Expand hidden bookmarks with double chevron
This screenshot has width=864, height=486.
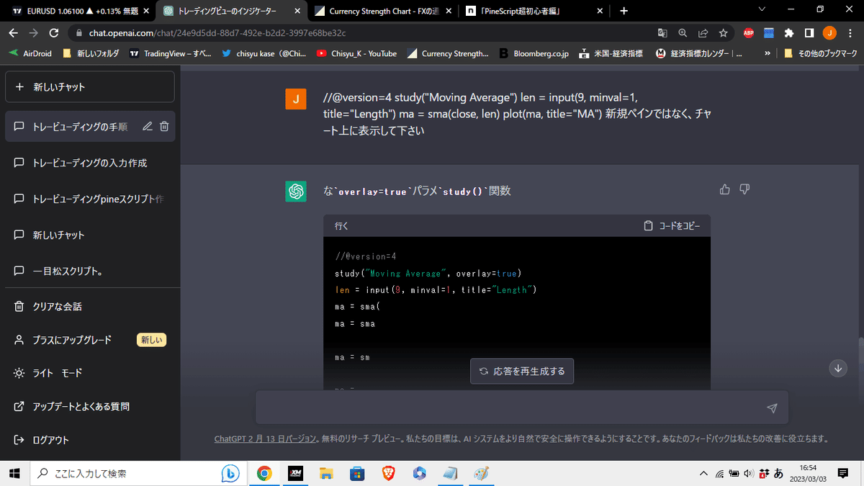768,53
